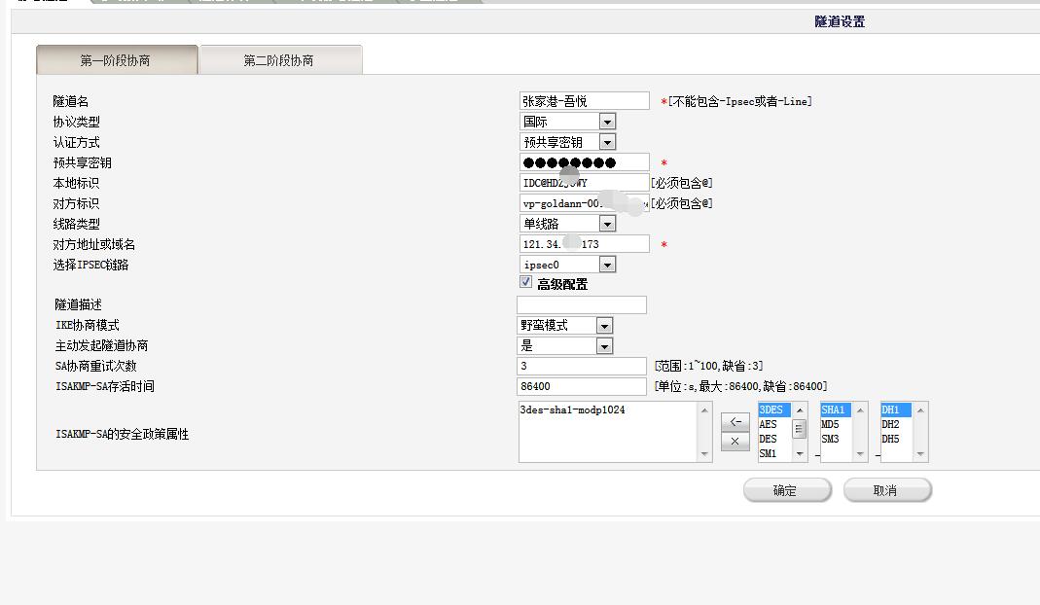Click the 确定 confirm button
The image size is (1040, 605).
[787, 491]
